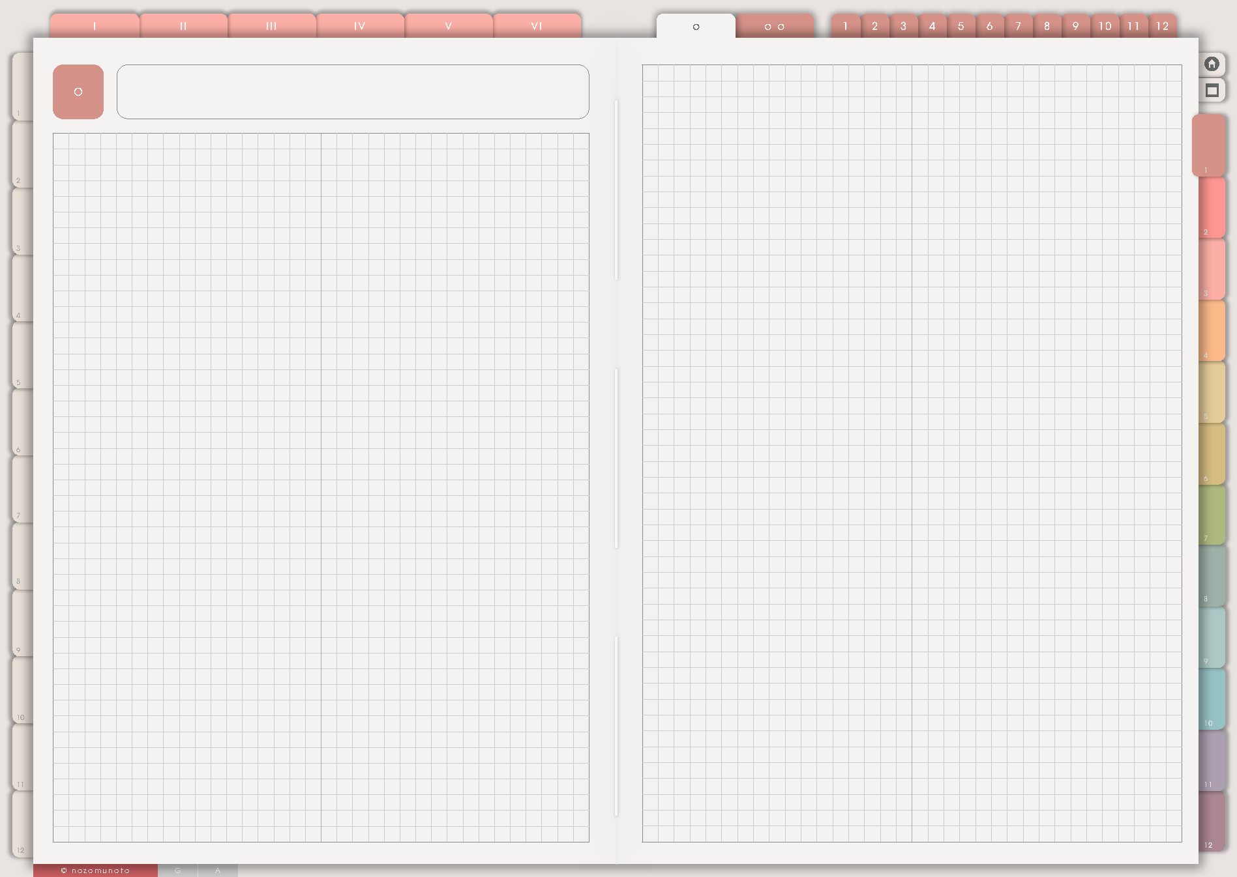1237x877 pixels.
Task: Select right side orange tab 4
Action: point(1212,330)
